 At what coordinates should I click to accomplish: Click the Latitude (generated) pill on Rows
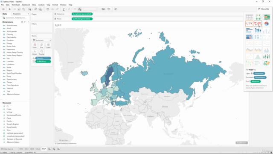click(x=82, y=19)
